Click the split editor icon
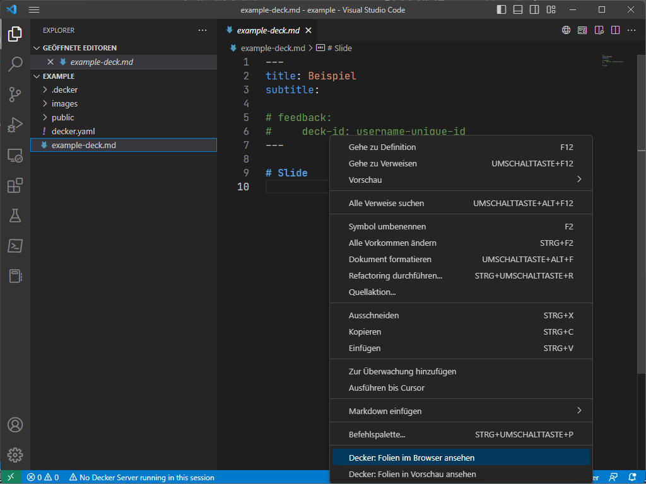646x484 pixels. click(615, 30)
